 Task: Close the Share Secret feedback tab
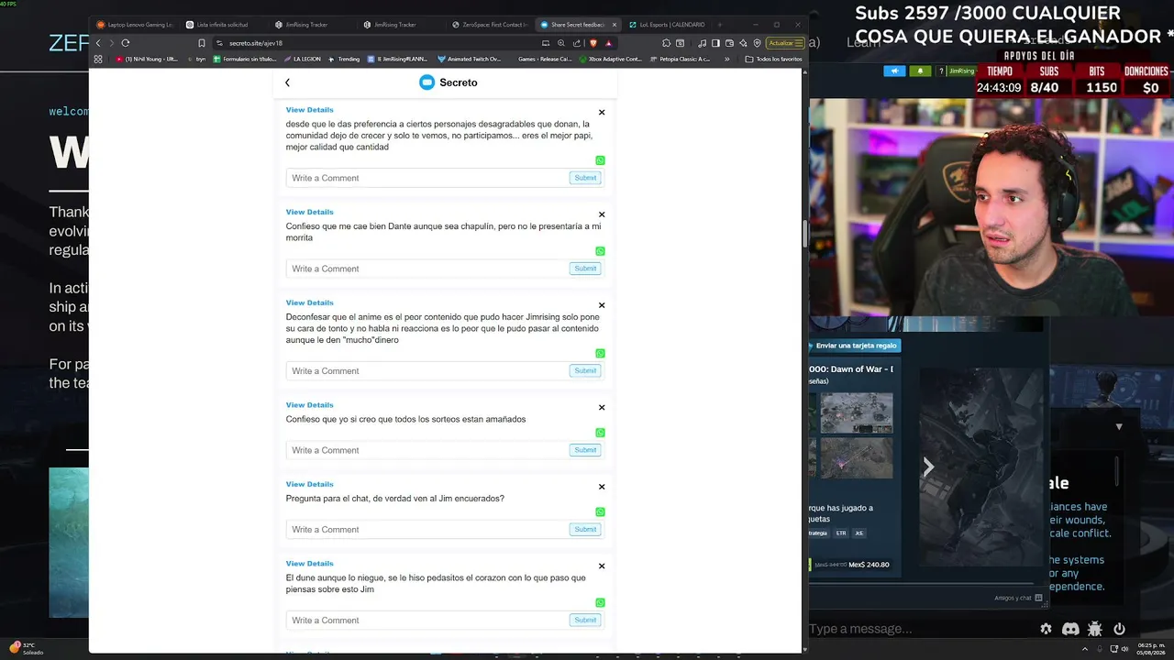[x=615, y=25]
